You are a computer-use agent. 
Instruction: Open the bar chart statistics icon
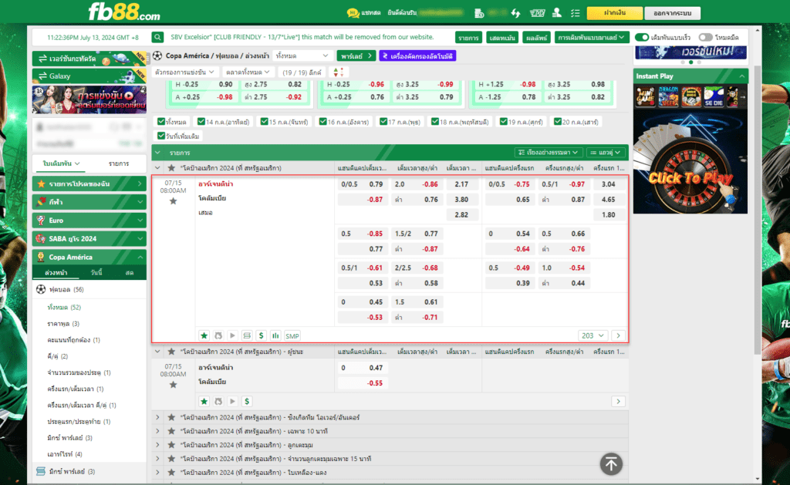(275, 335)
